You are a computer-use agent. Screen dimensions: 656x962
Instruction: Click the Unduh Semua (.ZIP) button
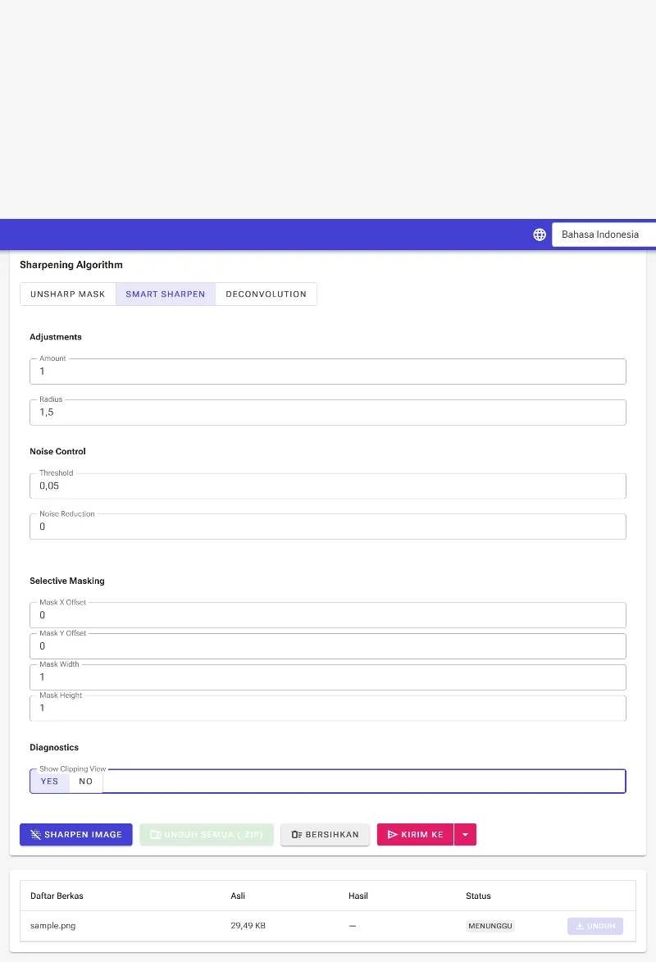207,834
